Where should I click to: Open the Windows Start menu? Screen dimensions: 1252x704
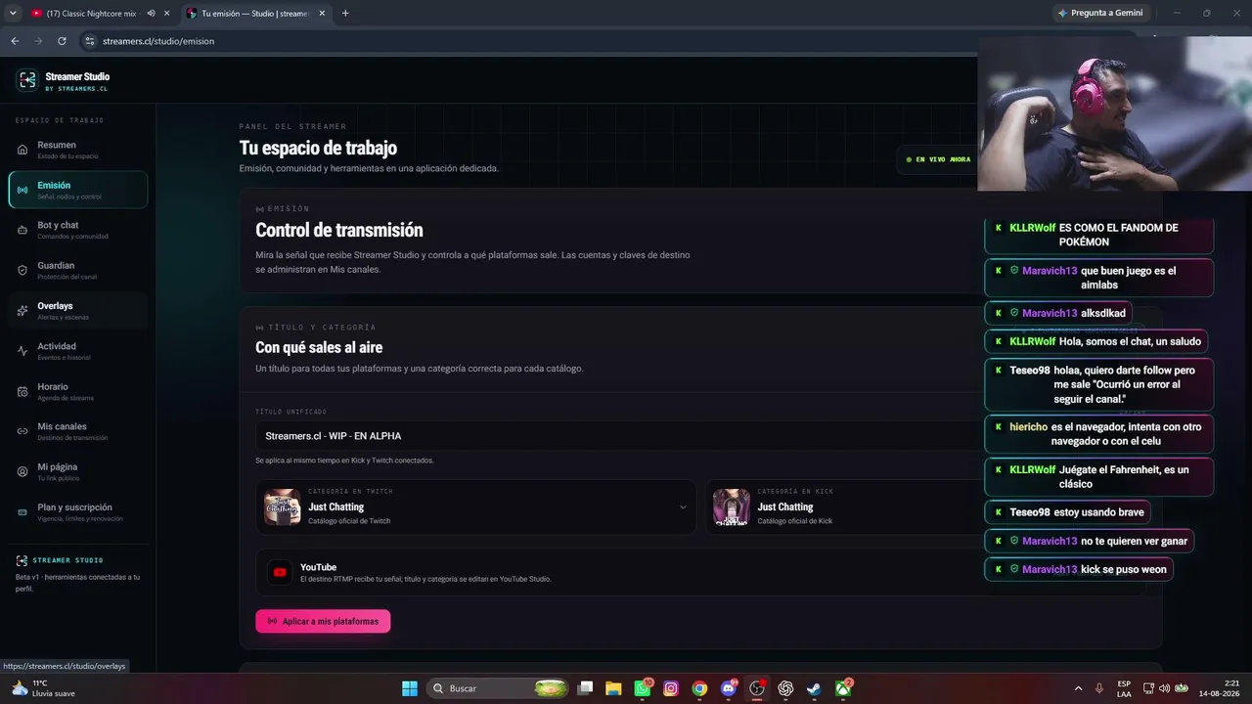coord(410,688)
